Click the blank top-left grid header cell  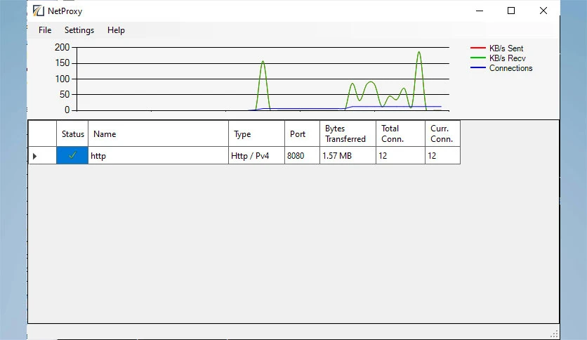coord(42,133)
